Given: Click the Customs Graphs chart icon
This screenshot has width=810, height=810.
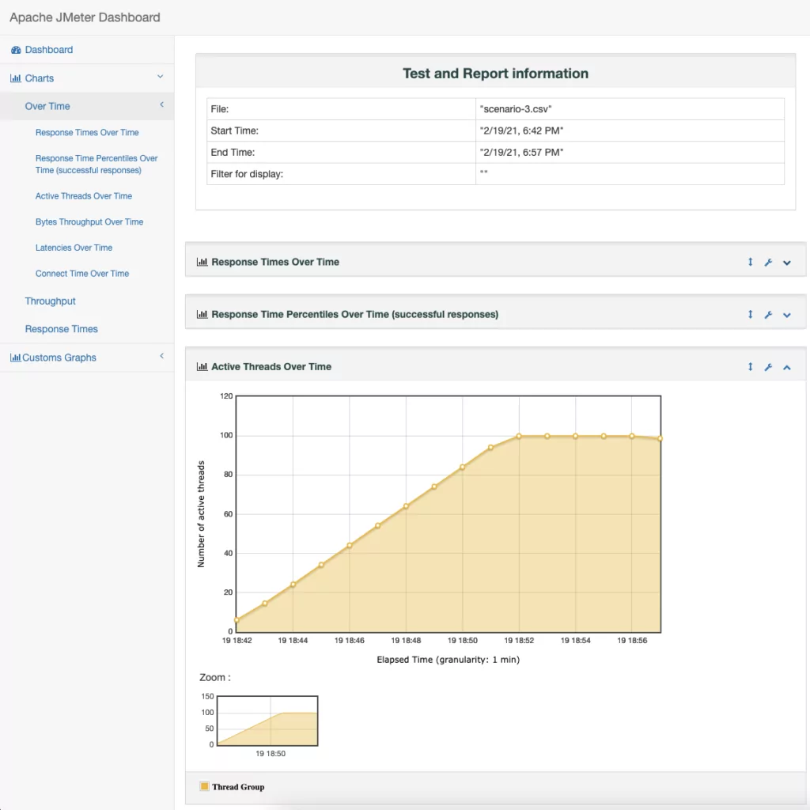Looking at the screenshot, I should [x=16, y=358].
